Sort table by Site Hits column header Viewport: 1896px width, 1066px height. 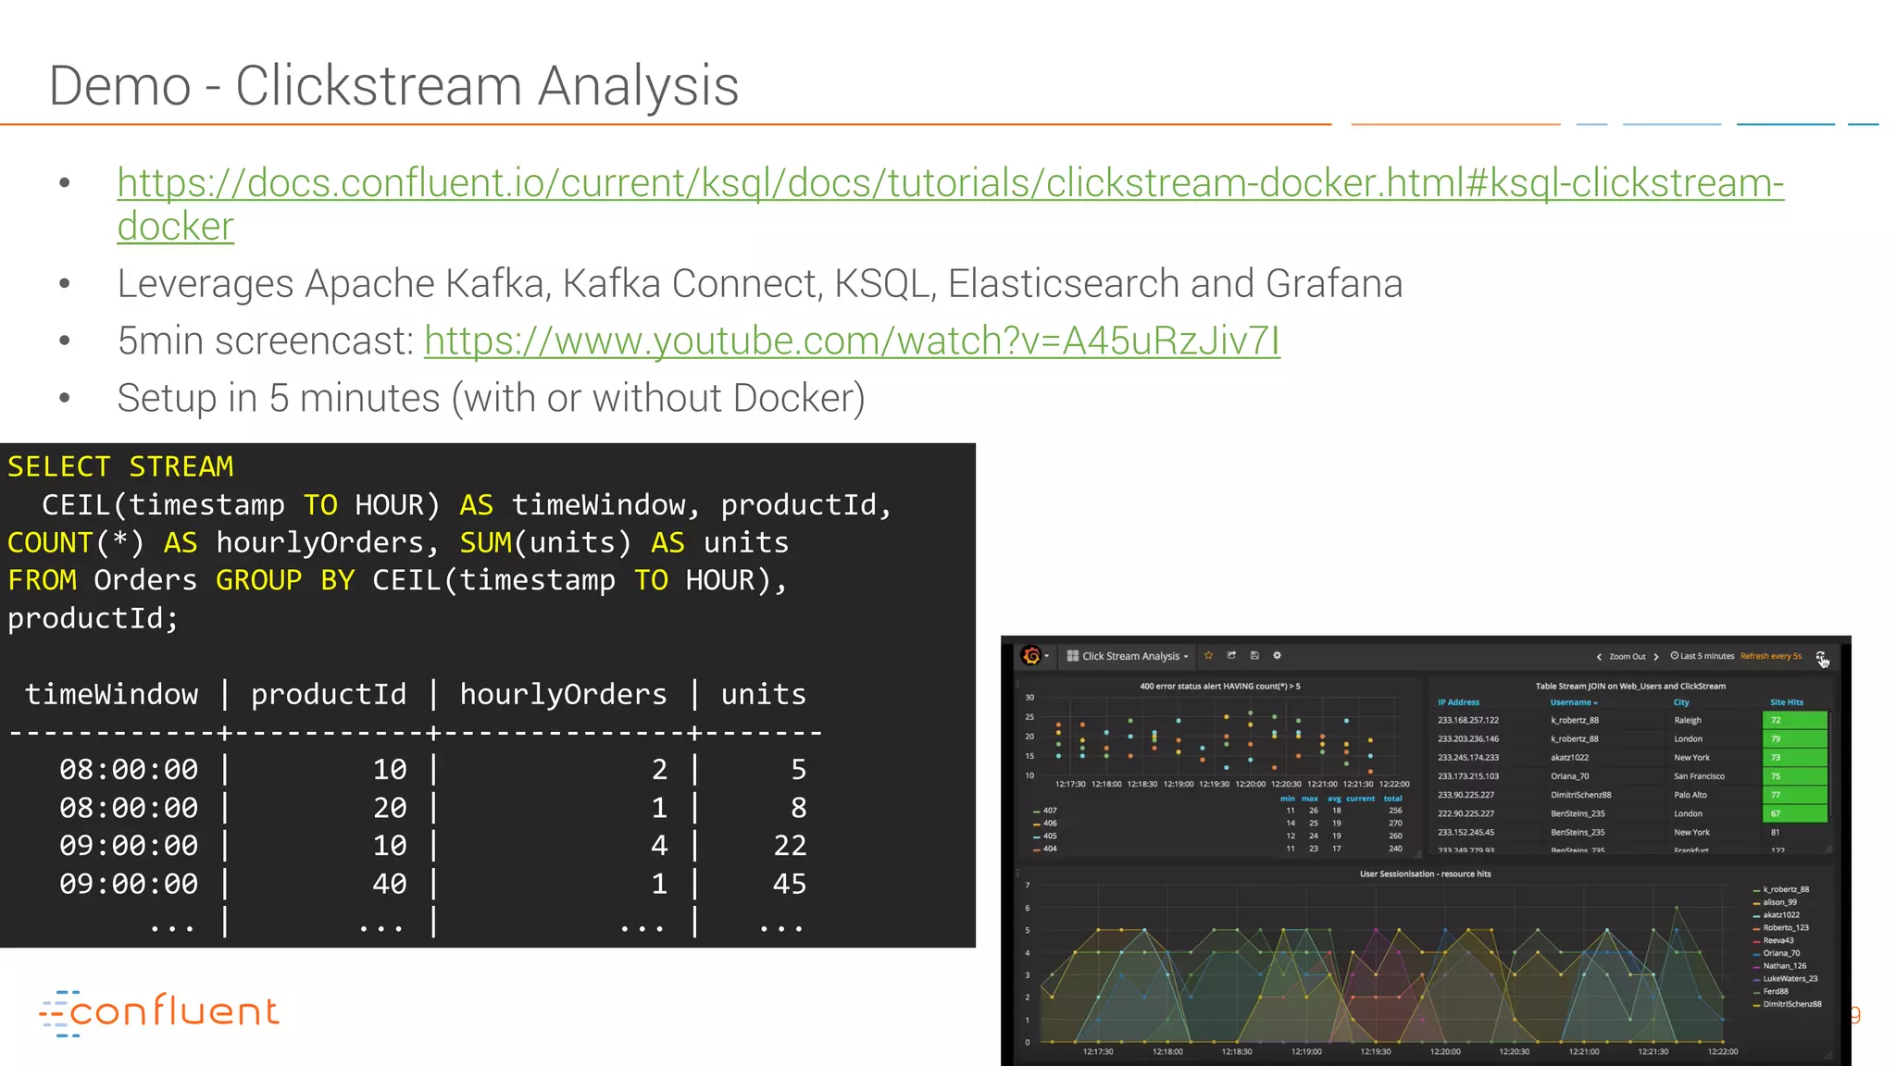click(1787, 702)
